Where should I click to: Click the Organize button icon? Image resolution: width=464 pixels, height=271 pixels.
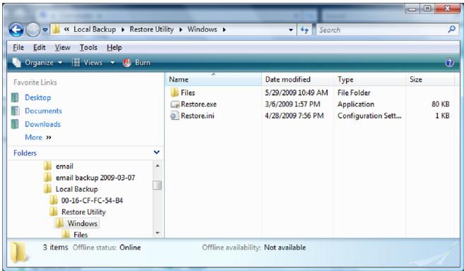(16, 63)
